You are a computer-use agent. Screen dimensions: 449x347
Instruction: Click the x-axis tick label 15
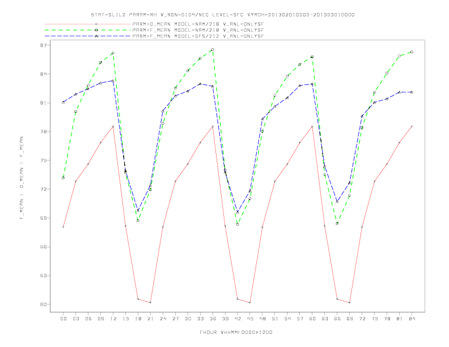coord(125,319)
